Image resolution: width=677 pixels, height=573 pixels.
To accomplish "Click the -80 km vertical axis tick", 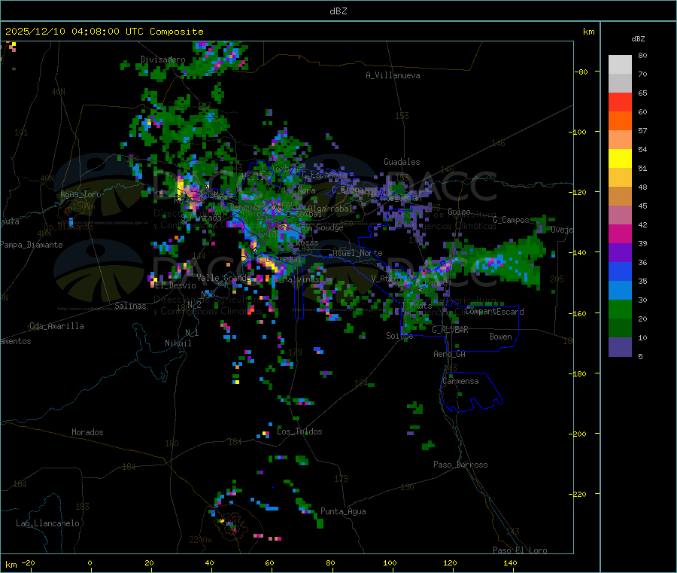I will click(581, 72).
